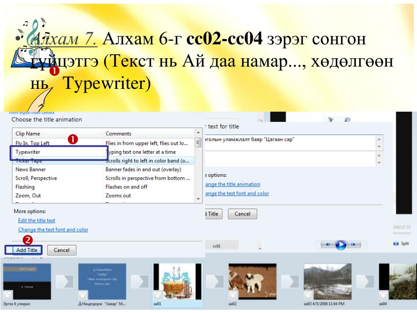Image resolution: width=417 pixels, height=313 pixels.
Task: Click the animation list scrollbar thumb
Action: 198,142
